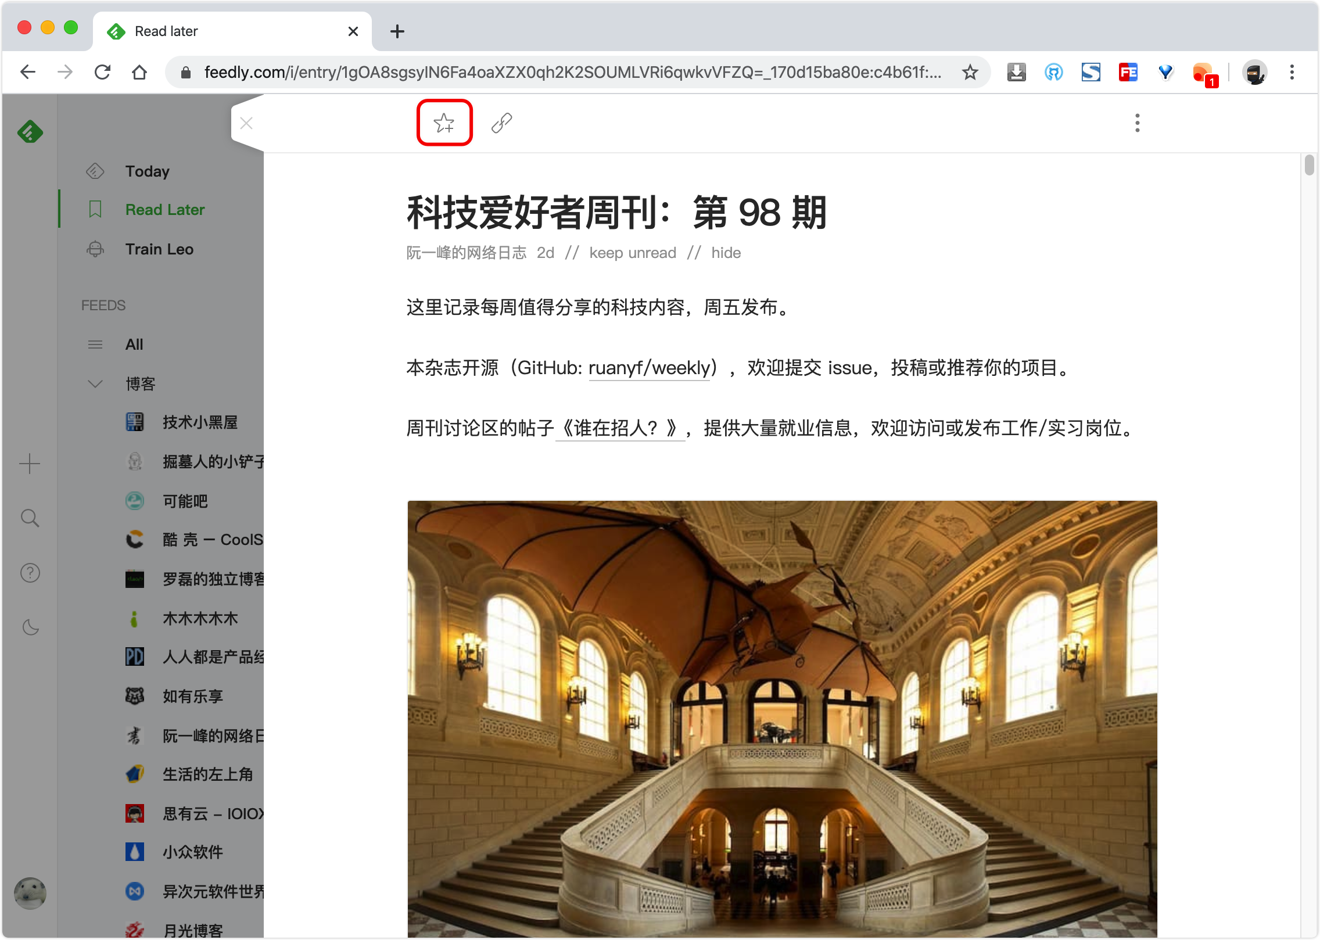Toggle bookmark star in the address bar
The width and height of the screenshot is (1320, 940).
coord(970,71)
